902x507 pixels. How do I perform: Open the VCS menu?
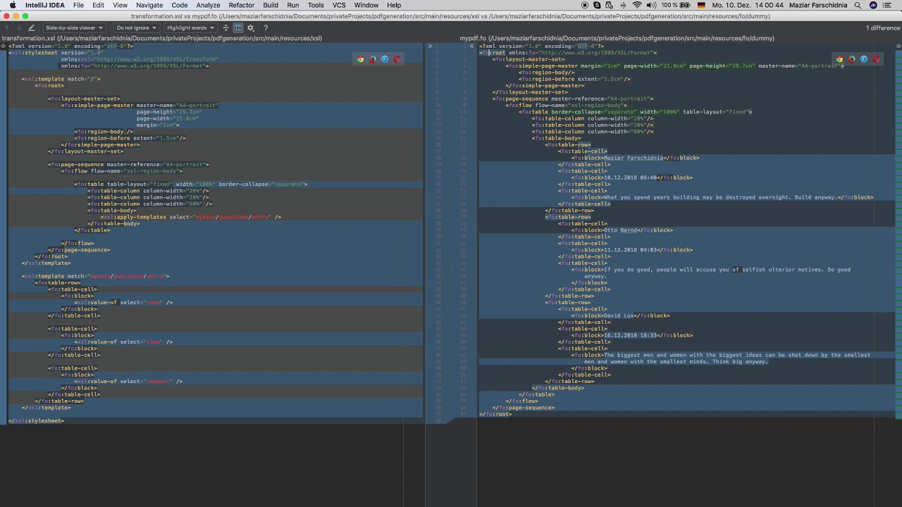(339, 5)
